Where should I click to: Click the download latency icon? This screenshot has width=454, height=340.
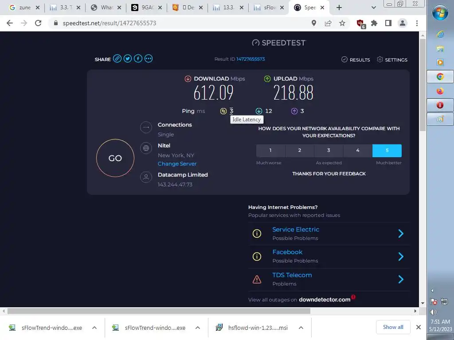(x=259, y=111)
